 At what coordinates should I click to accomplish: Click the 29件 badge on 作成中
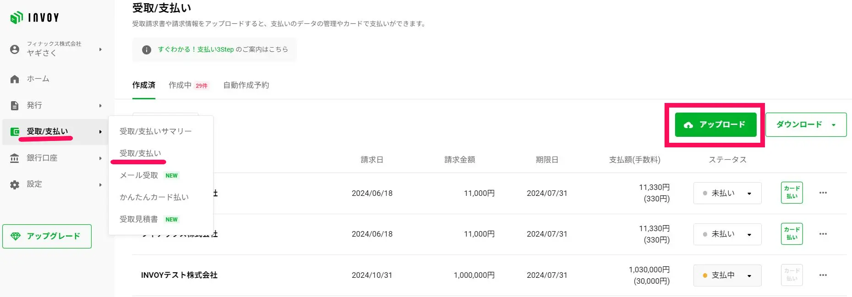click(202, 86)
